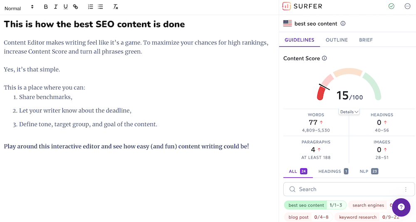Screen dimensions: 416x222
Task: Create a numbered list
Action: click(91, 7)
